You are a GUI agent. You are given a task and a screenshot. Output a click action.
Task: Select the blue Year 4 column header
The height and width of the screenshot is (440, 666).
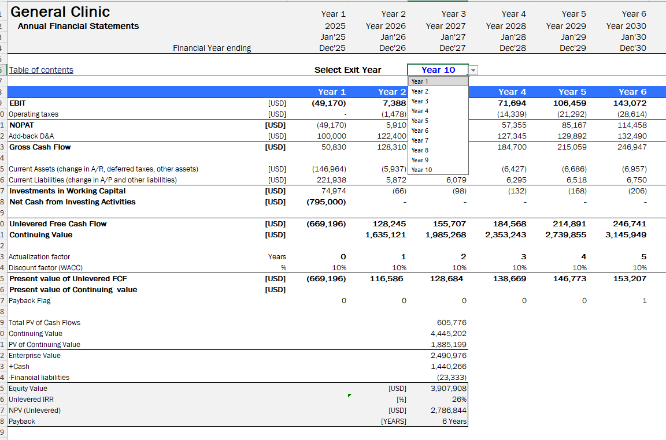(x=512, y=92)
